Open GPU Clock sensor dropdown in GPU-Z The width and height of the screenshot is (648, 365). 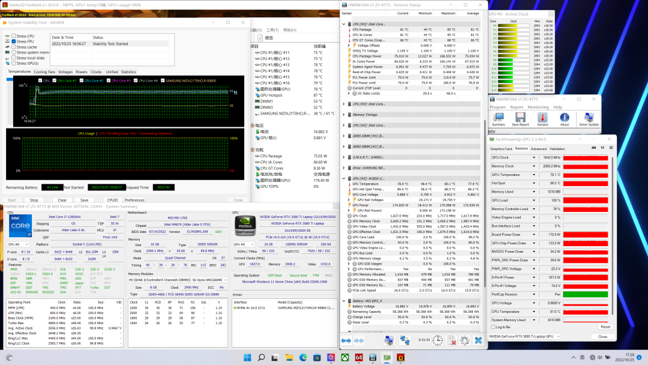tap(533, 157)
